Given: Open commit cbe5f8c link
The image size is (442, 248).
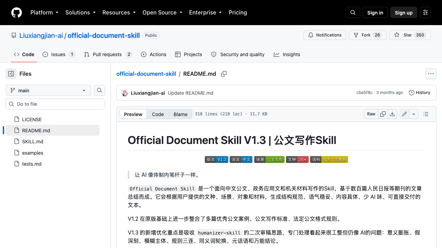Looking at the screenshot, I should tap(364, 93).
